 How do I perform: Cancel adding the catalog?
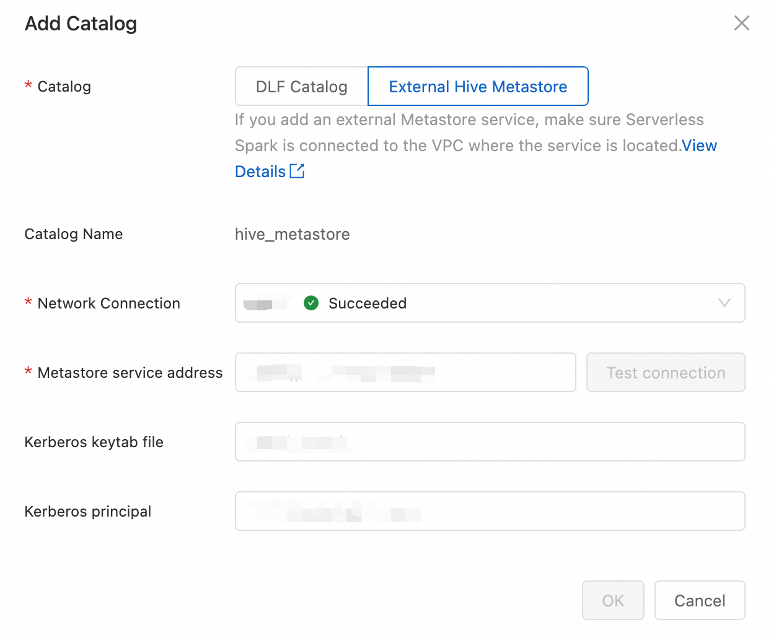coord(700,600)
